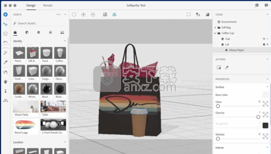This screenshot has width=271, height=154.
Task: Click in the Search Assets field
Action: [x=39, y=23]
